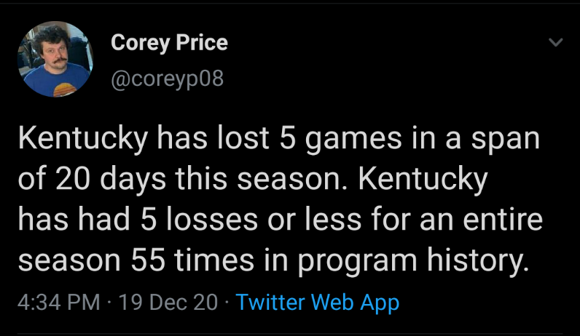This screenshot has width=580, height=336.
Task: Click "this season." in second line
Action: [x=250, y=180]
